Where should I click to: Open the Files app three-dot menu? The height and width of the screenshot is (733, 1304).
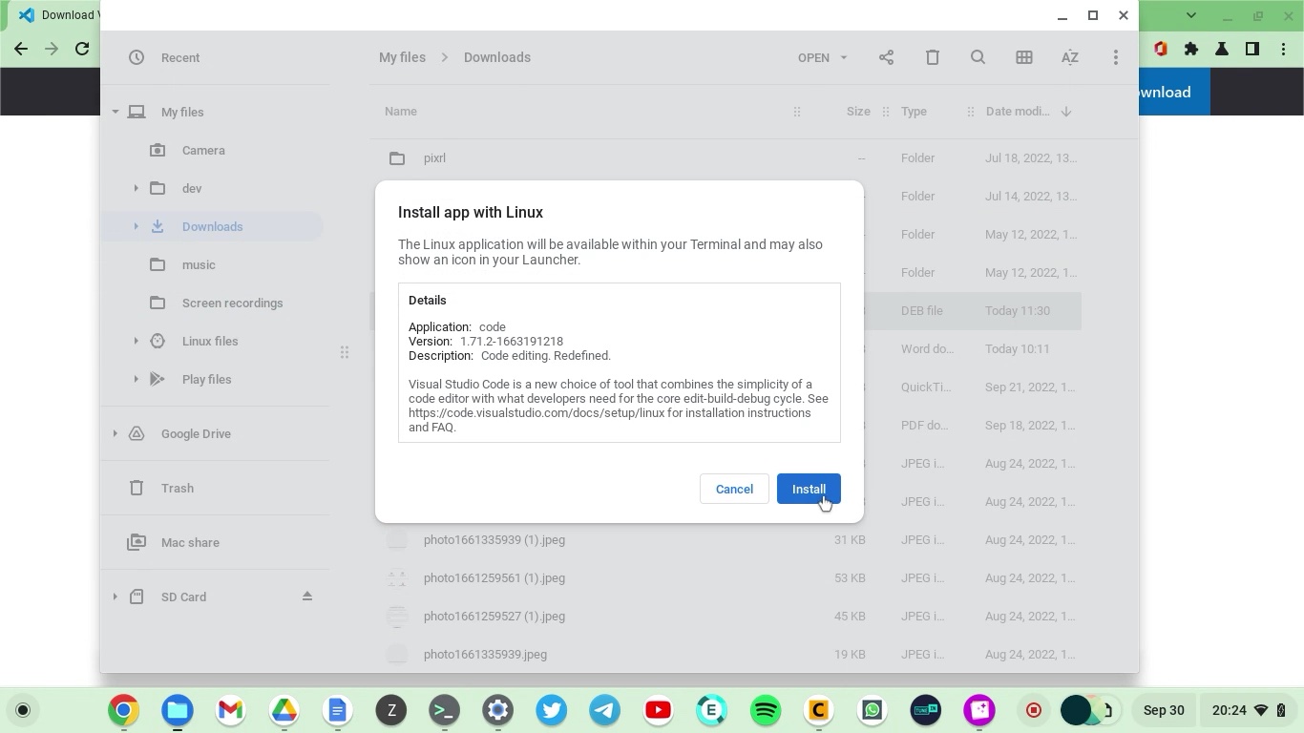coord(1116,57)
